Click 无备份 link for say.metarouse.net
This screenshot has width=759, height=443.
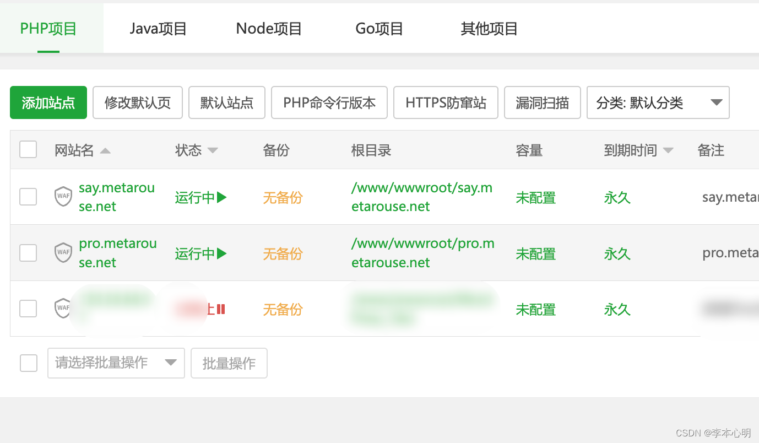click(283, 197)
